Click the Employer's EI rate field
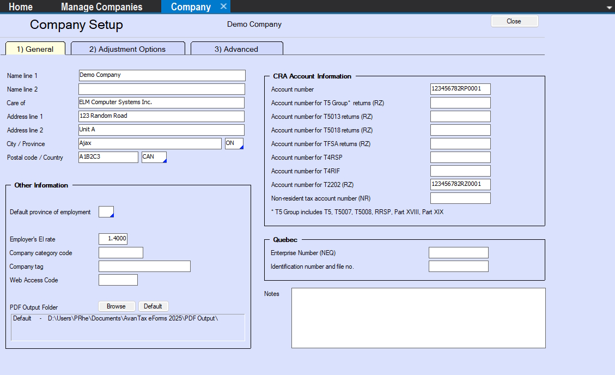Screen dimensions: 615x375 [x=113, y=239]
